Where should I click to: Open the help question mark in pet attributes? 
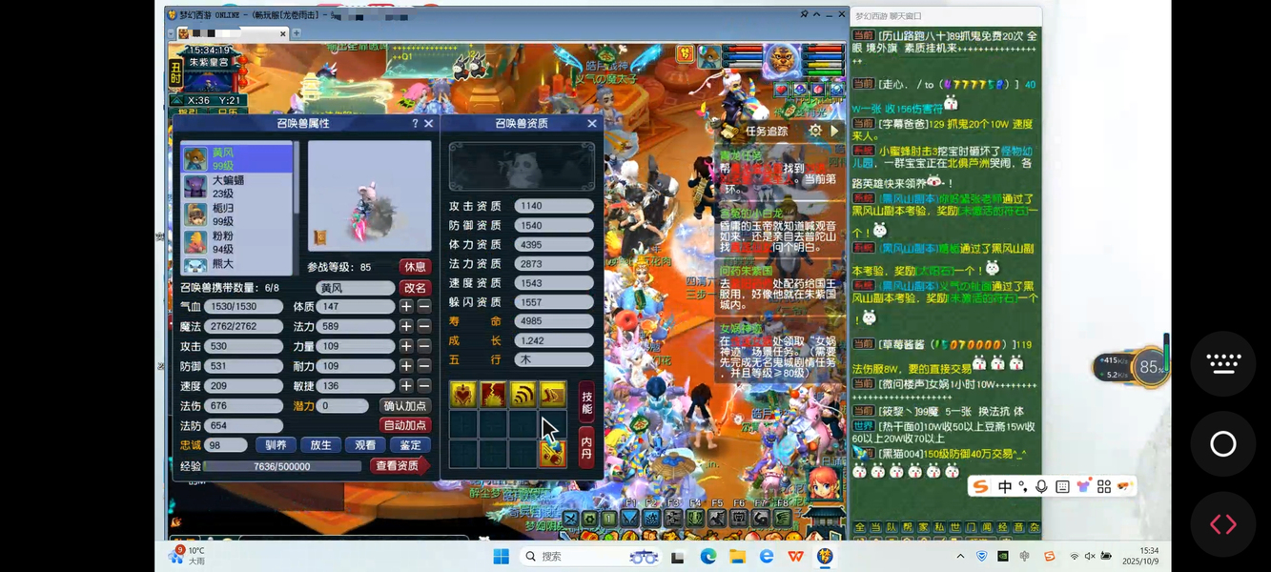coord(415,124)
